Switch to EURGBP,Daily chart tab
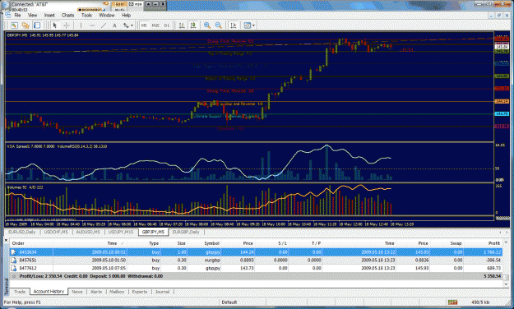Viewport: 514px width, 309px height. pyautogui.click(x=186, y=232)
